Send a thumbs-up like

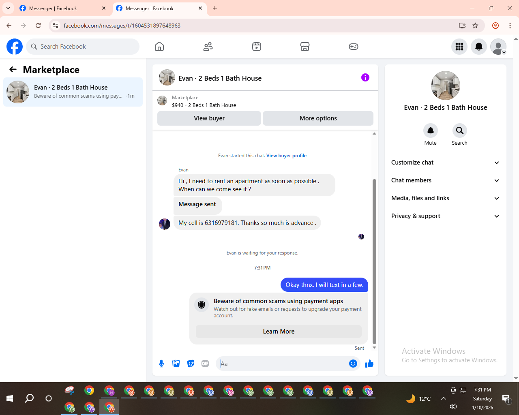click(x=369, y=364)
